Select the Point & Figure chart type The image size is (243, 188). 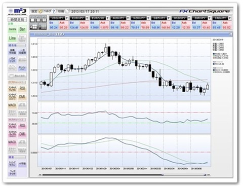click(22, 38)
